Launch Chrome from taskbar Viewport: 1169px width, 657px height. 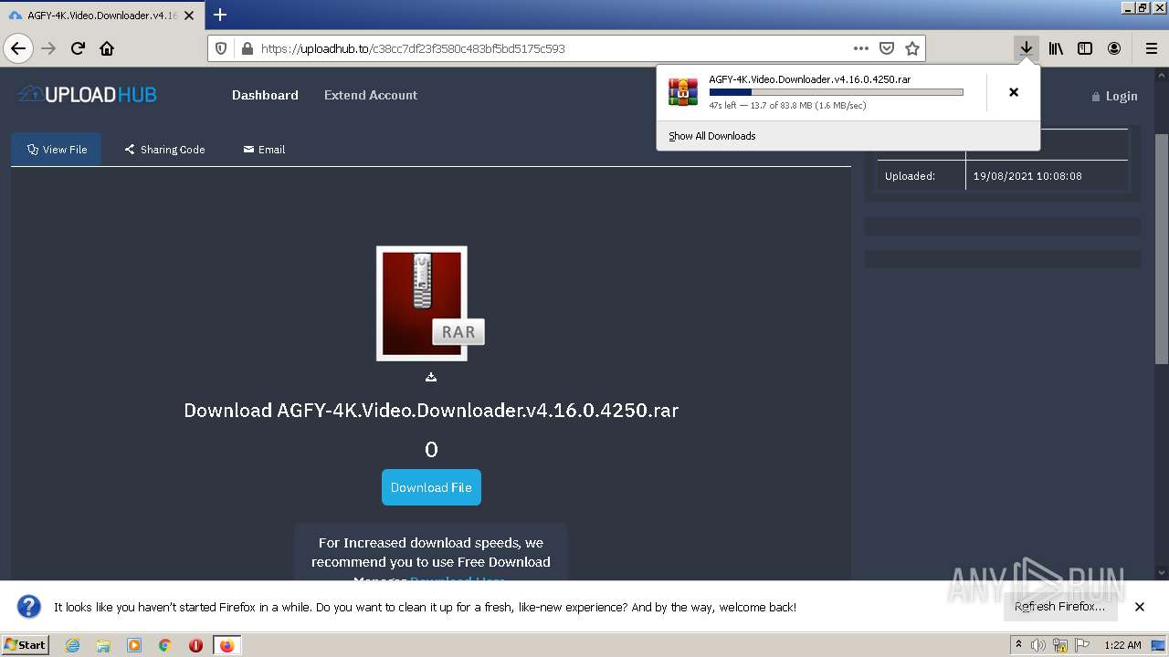click(x=164, y=645)
